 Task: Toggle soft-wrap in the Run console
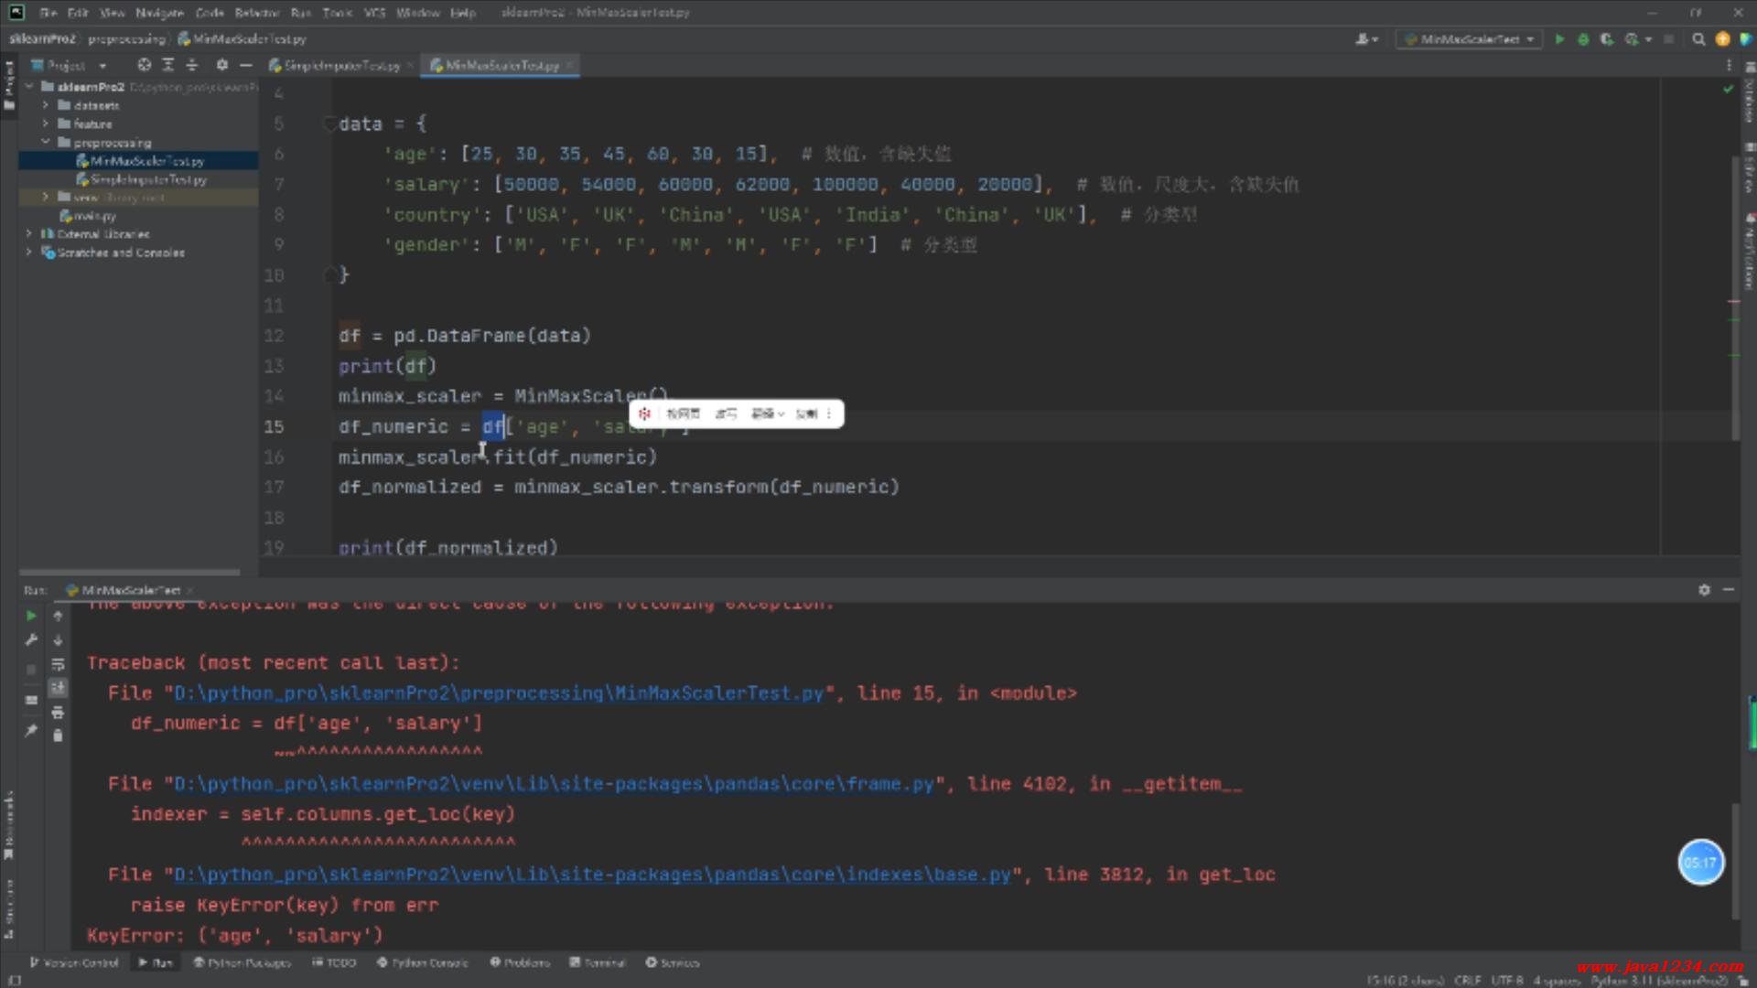(58, 664)
